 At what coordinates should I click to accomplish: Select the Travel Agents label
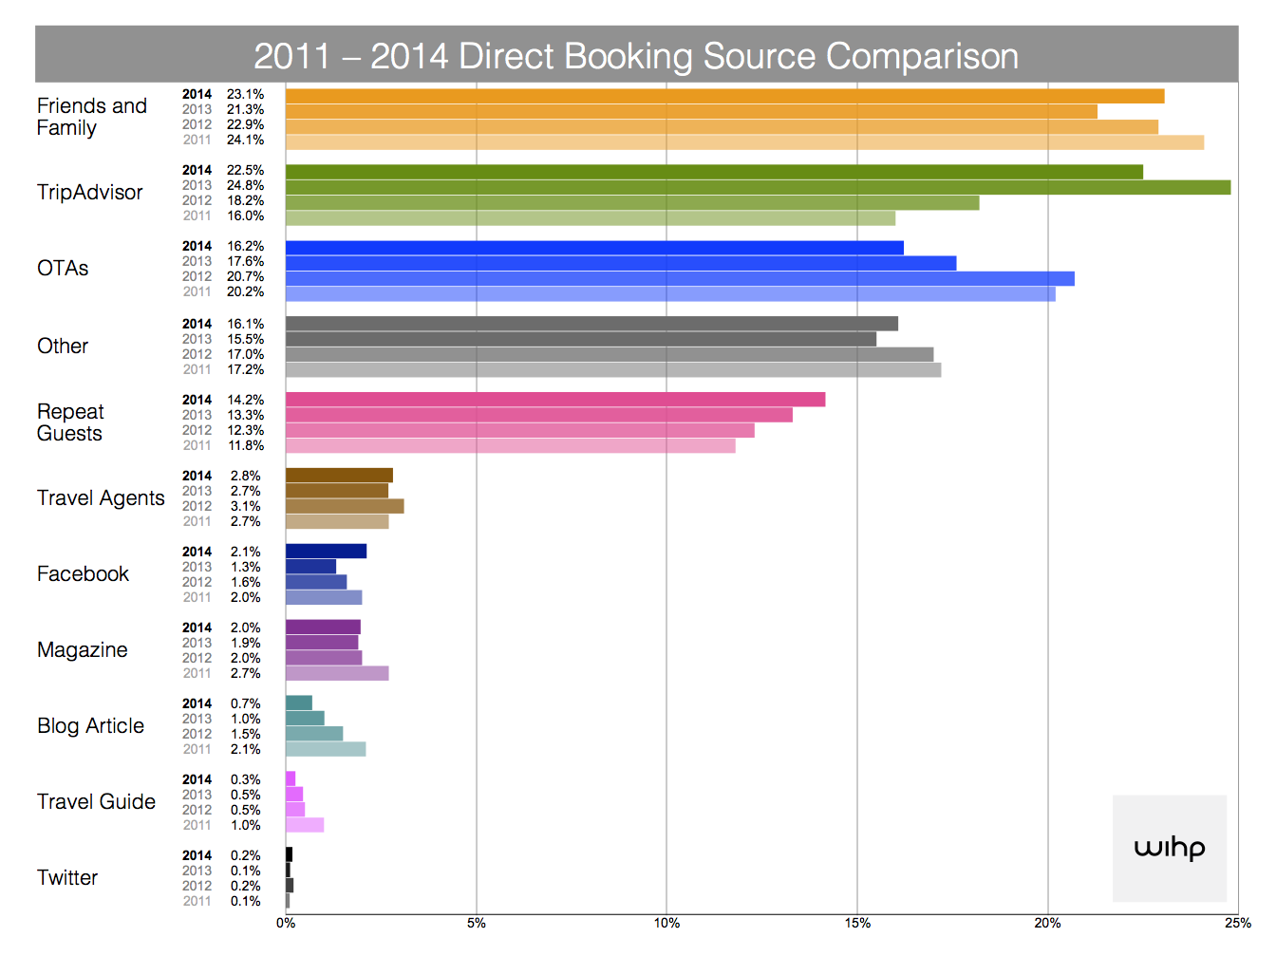click(101, 498)
